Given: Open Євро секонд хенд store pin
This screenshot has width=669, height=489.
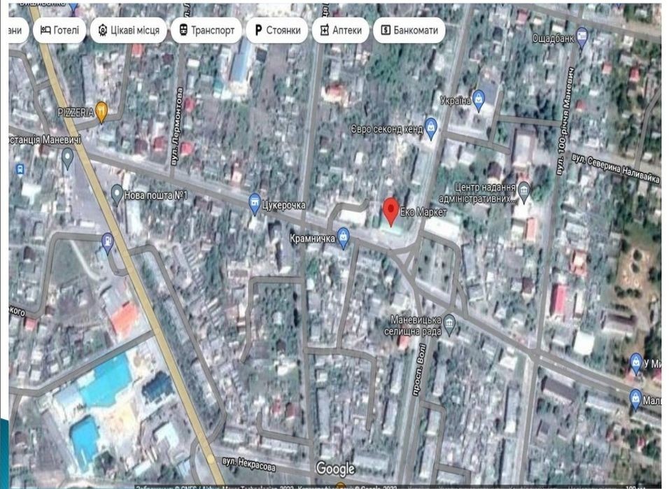Looking at the screenshot, I should pyautogui.click(x=431, y=128).
